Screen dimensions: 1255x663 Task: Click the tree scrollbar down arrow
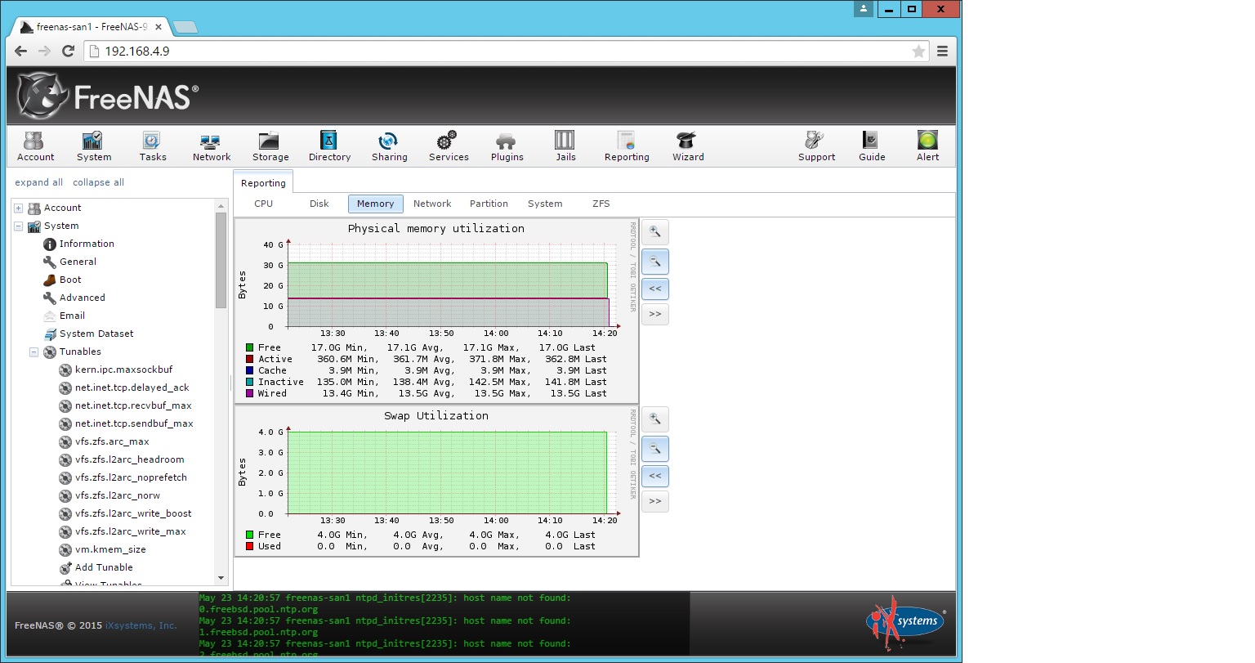pos(221,578)
